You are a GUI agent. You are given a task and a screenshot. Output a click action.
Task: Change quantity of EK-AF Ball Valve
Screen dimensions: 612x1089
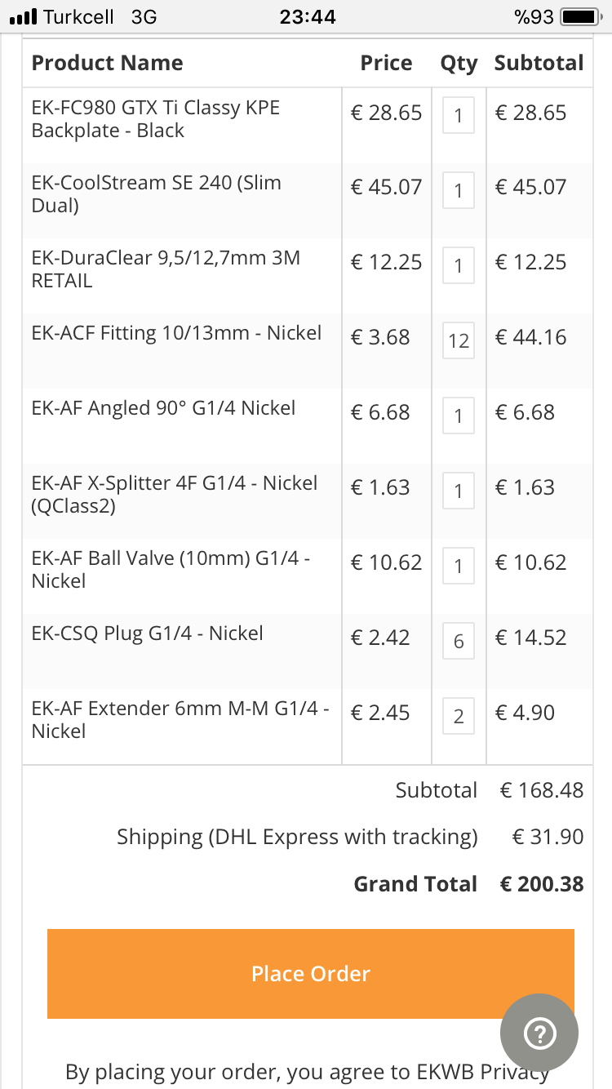click(x=459, y=566)
